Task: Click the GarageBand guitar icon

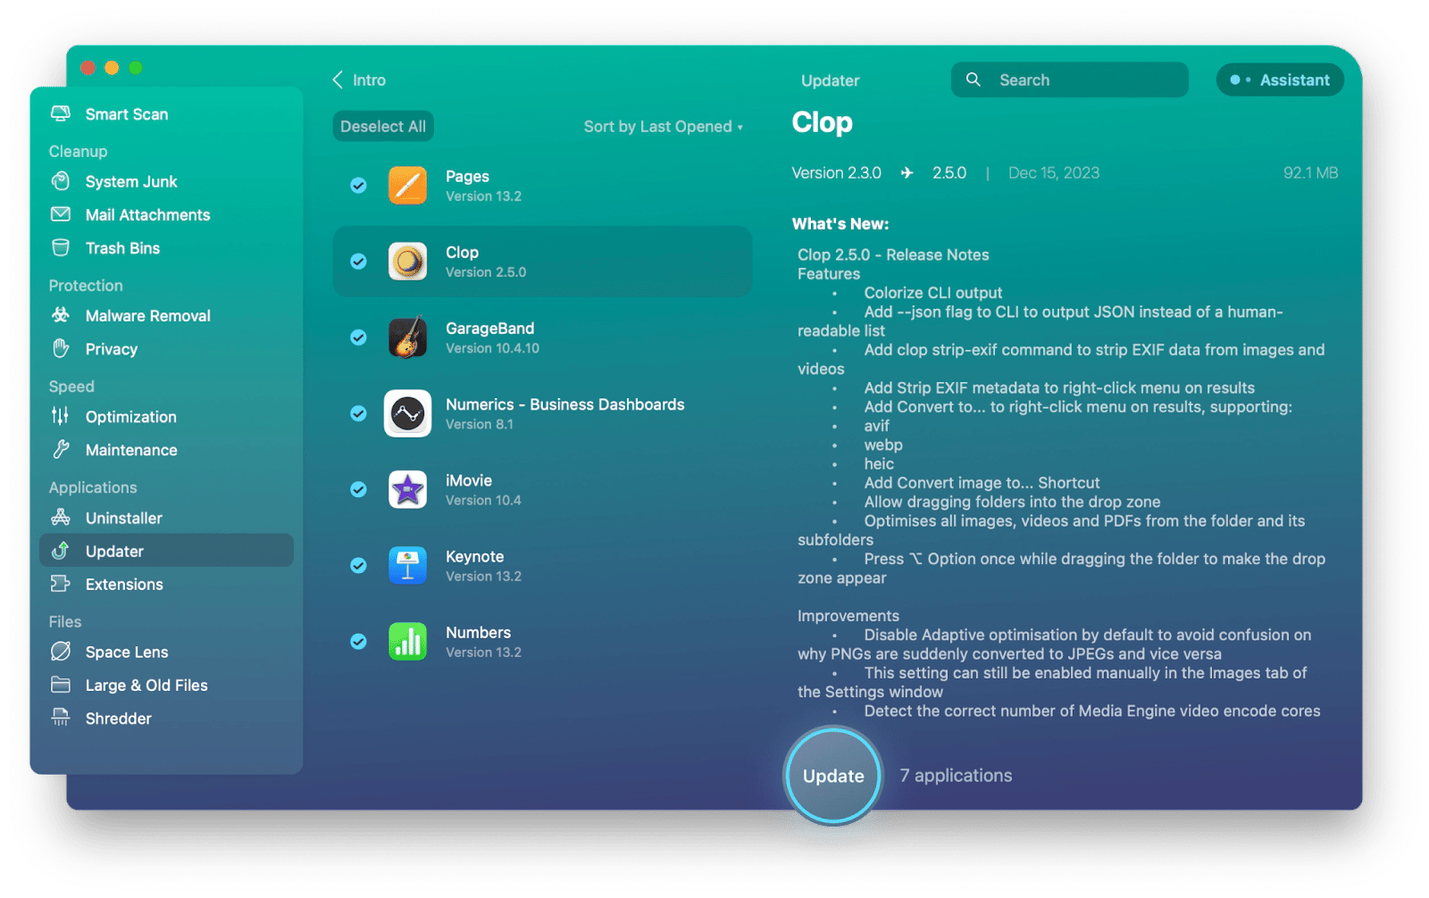Action: pyautogui.click(x=407, y=337)
